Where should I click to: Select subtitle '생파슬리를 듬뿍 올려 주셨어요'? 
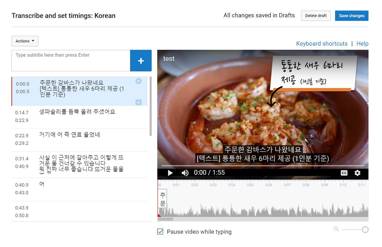tap(79, 117)
